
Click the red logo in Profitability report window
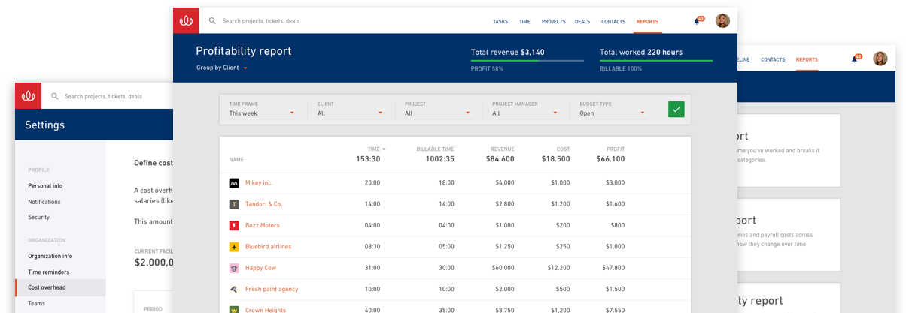tap(186, 20)
